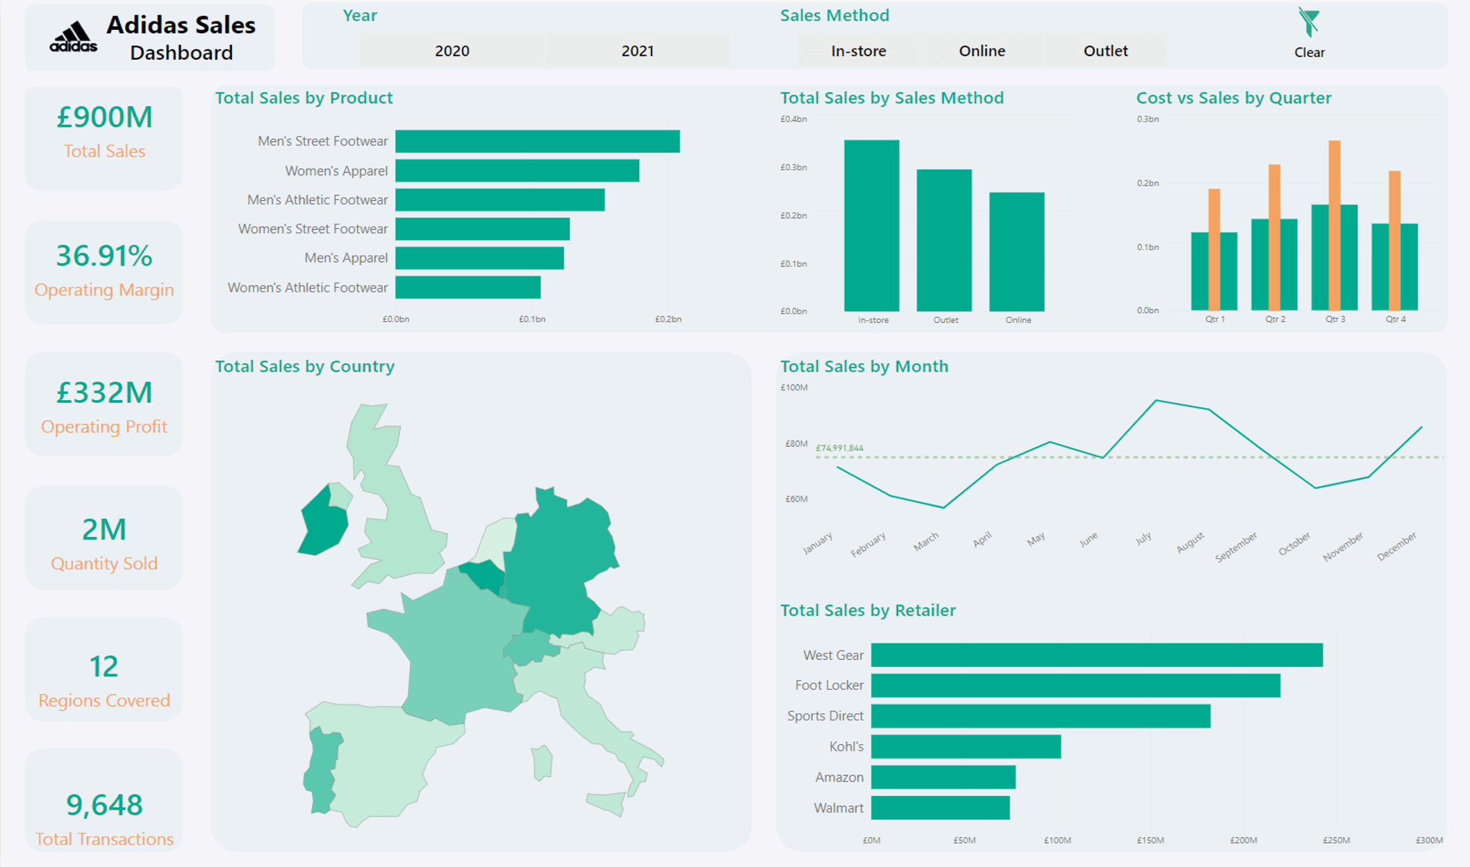Click the In-store column in sales method chart
The height and width of the screenshot is (867, 1470).
(872, 226)
